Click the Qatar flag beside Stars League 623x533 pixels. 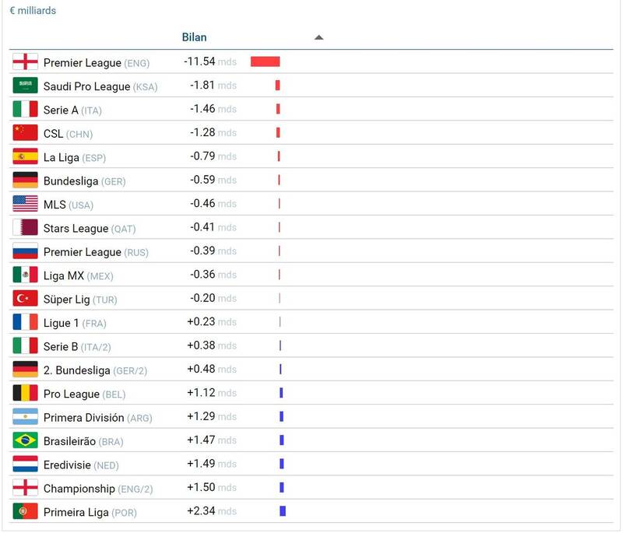(x=25, y=228)
